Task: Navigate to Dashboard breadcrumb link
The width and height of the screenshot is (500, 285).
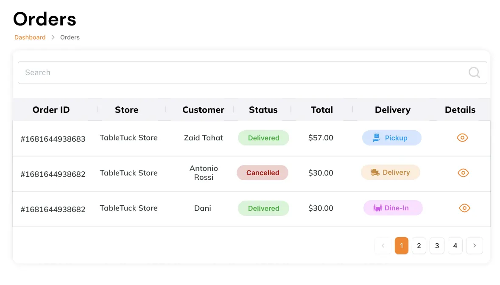Action: 30,37
